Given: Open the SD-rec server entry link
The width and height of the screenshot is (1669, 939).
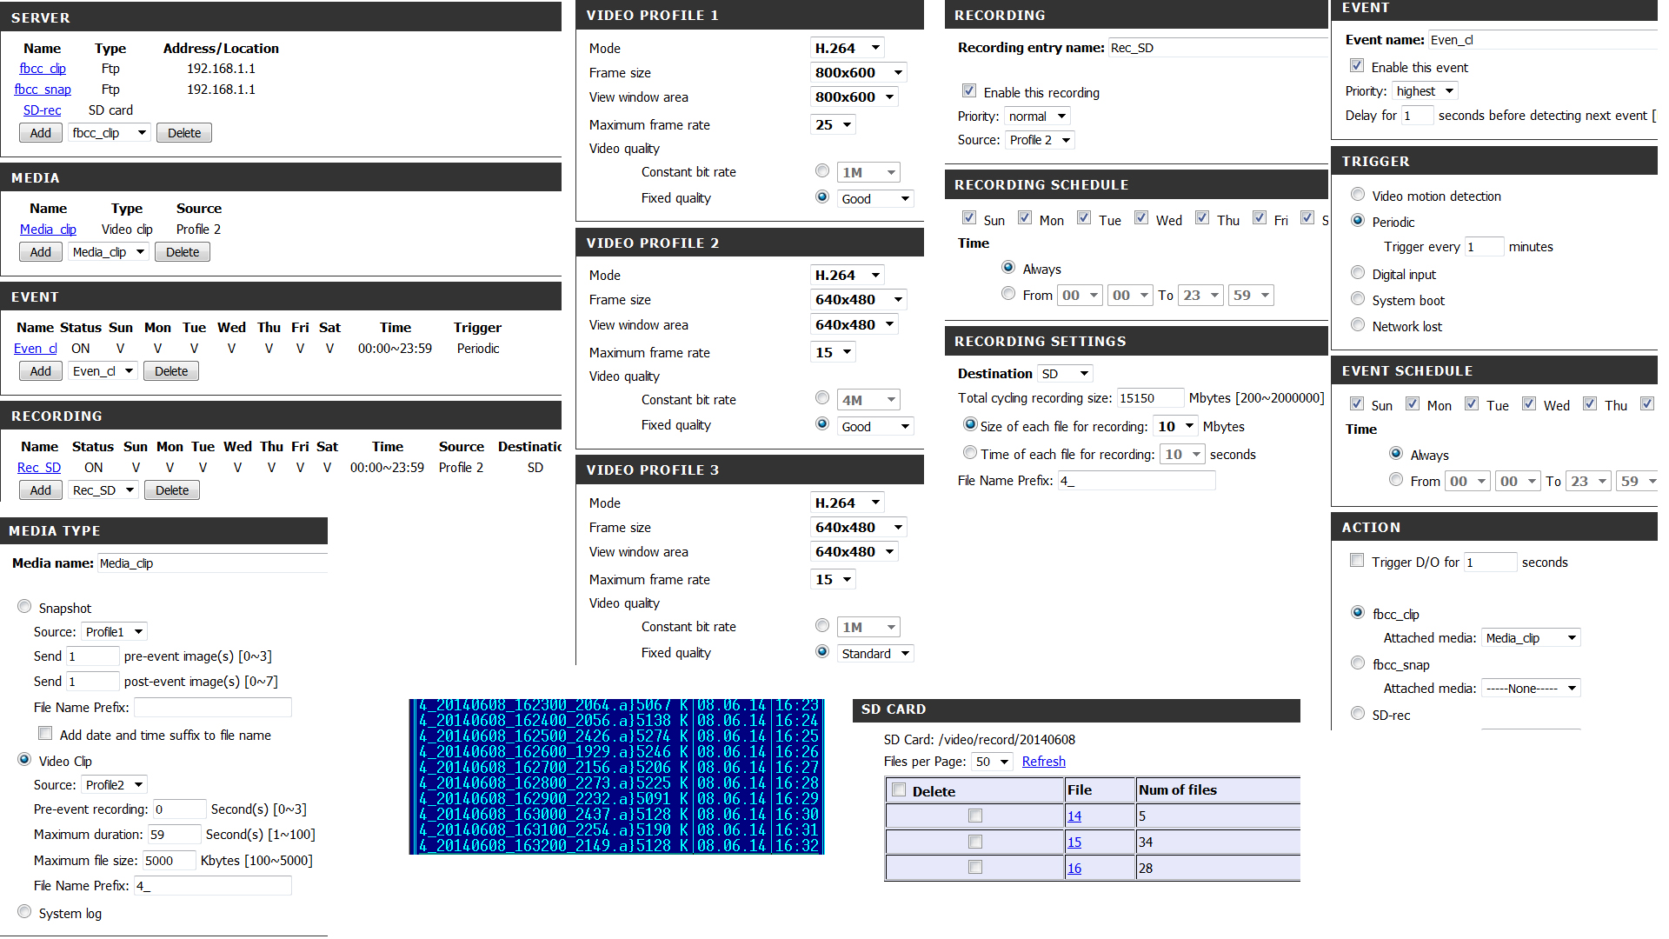Looking at the screenshot, I should [42, 110].
